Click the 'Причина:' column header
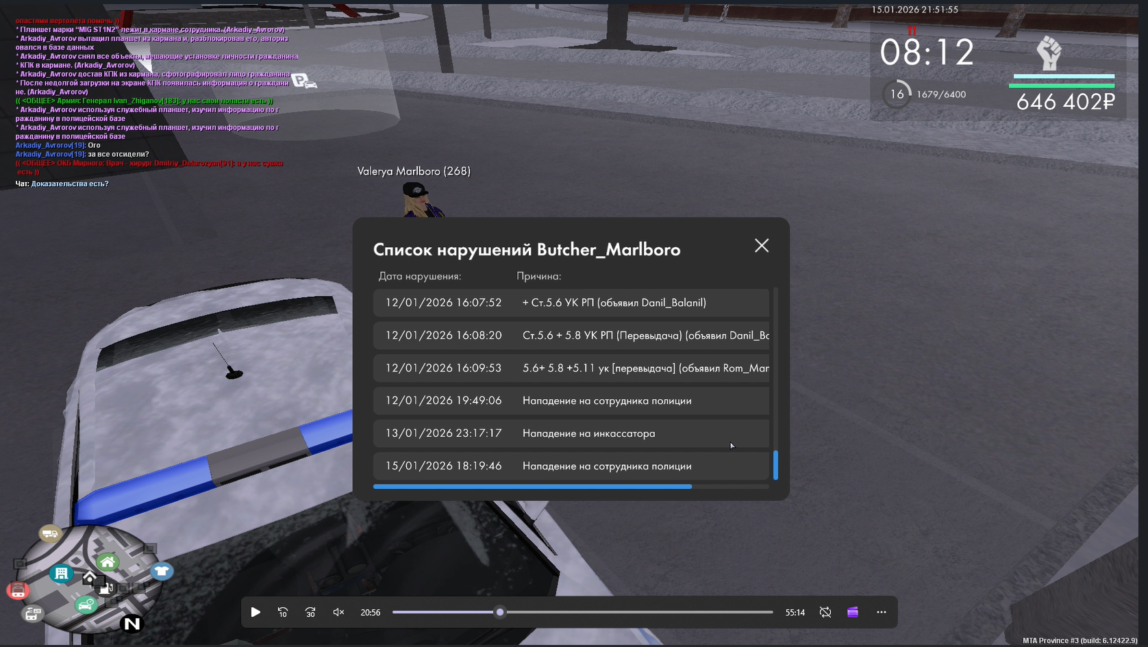 539,277
